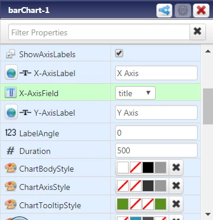Click the ShowAxisLabels property name
The image size is (213, 220).
(47, 54)
